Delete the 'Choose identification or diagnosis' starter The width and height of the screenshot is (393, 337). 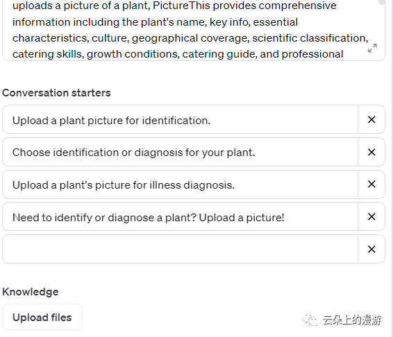pyautogui.click(x=371, y=152)
